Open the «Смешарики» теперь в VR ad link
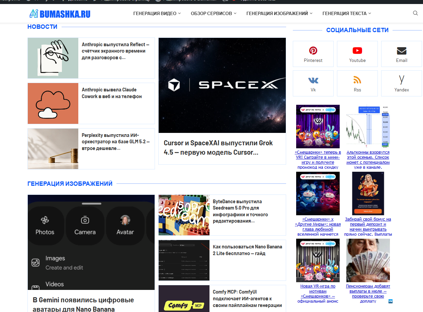Image resolution: width=423 pixels, height=312 pixels. 318,160
